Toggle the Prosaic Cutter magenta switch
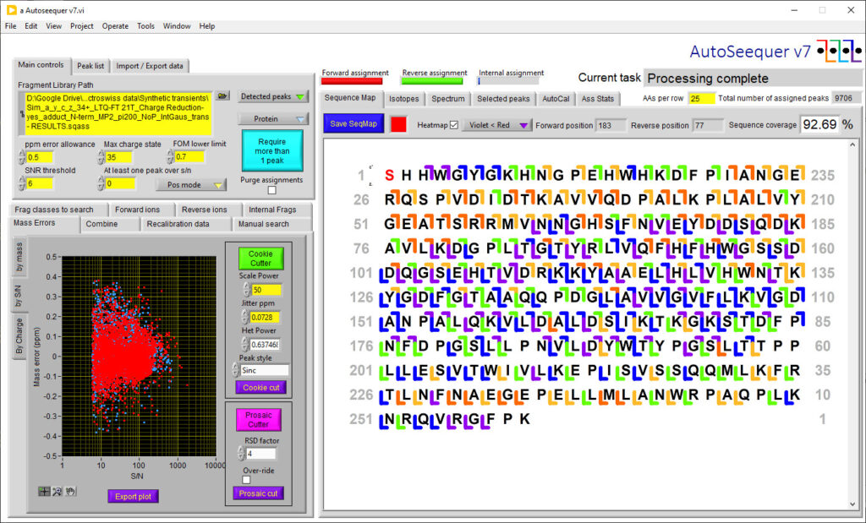The width and height of the screenshot is (866, 523). (x=259, y=419)
